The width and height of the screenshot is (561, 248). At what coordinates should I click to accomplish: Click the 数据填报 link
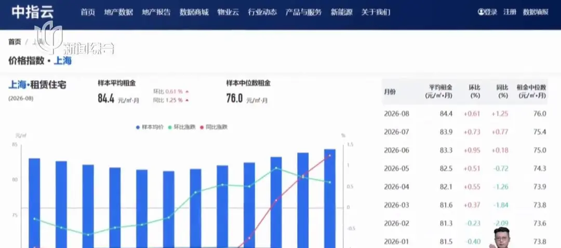[536, 12]
